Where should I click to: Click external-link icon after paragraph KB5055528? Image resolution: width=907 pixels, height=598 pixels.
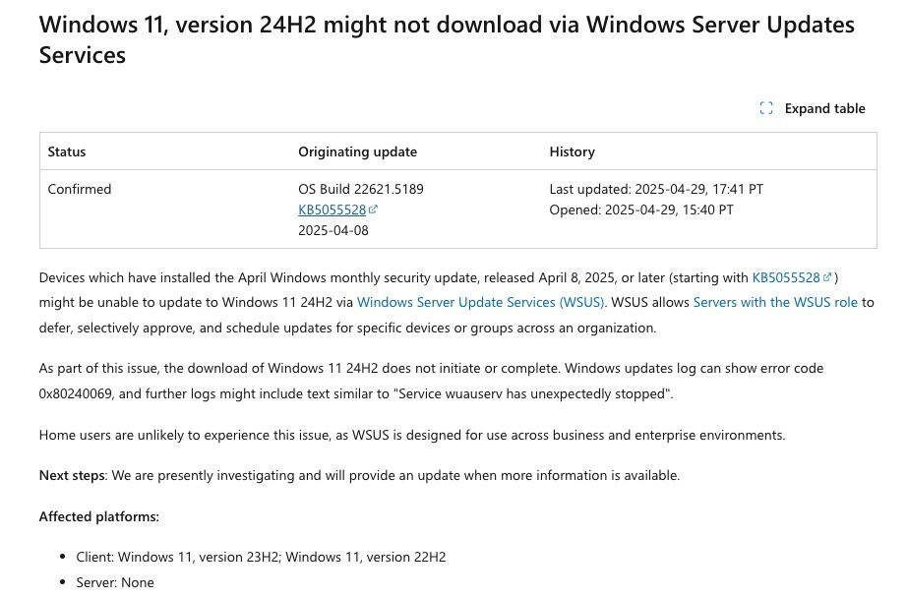[x=827, y=277]
